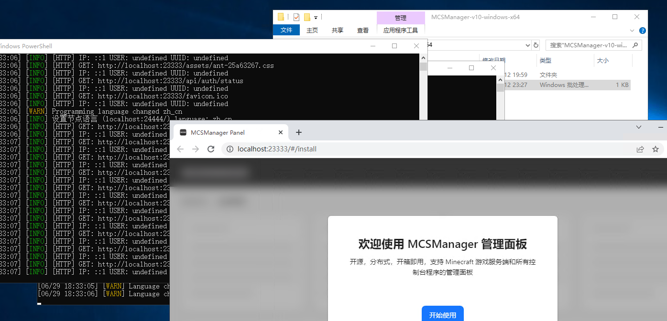Close the MCSManager Panel tab
The image size is (667, 321).
point(281,132)
